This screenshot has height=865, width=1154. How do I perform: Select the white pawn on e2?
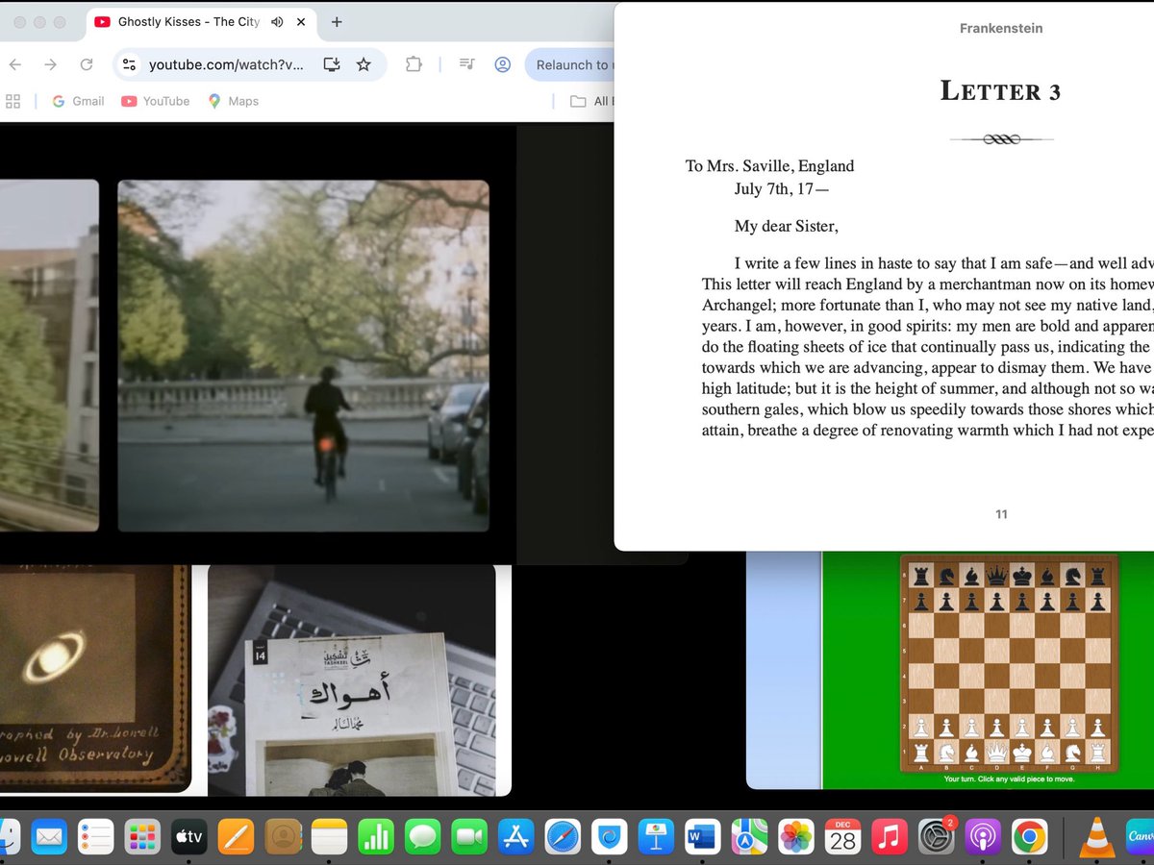[1022, 728]
